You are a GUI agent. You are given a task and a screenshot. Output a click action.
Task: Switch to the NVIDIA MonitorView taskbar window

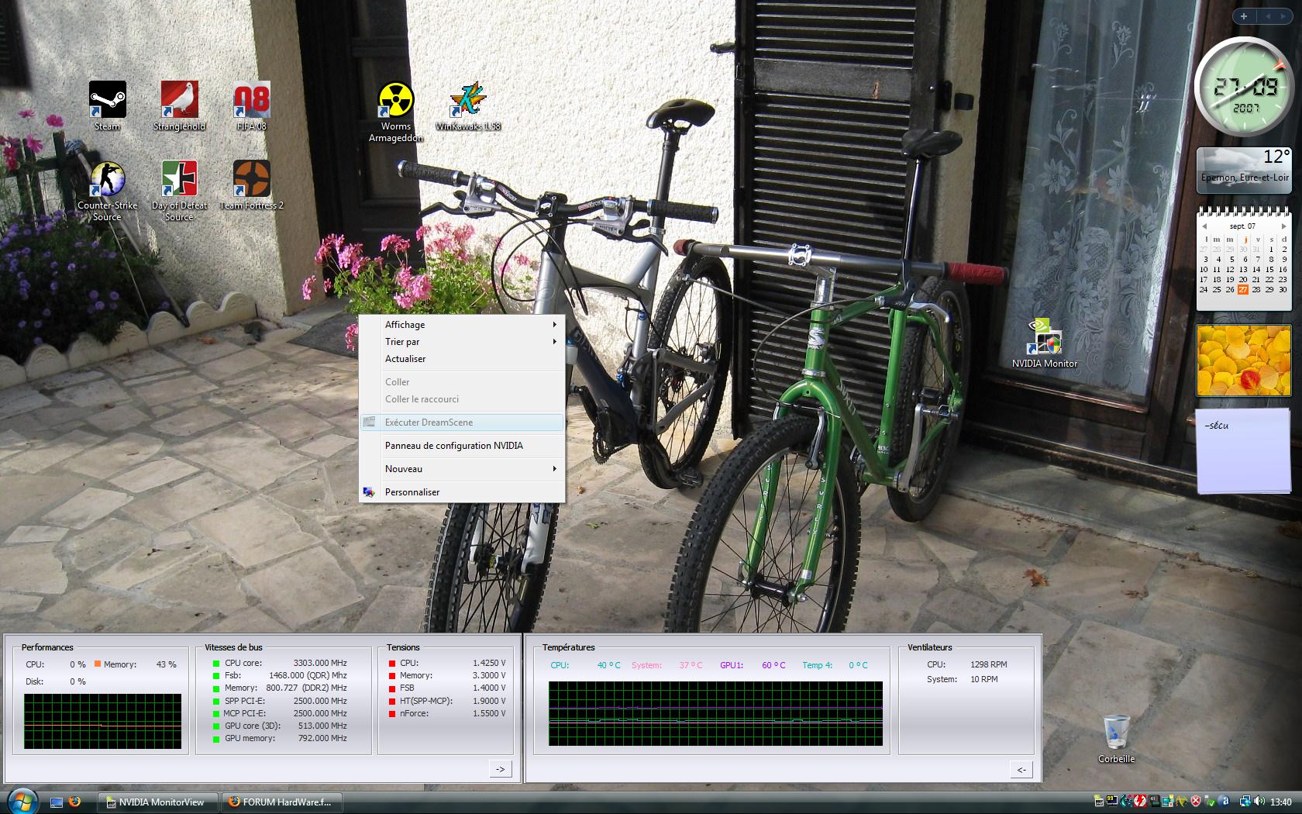point(158,802)
